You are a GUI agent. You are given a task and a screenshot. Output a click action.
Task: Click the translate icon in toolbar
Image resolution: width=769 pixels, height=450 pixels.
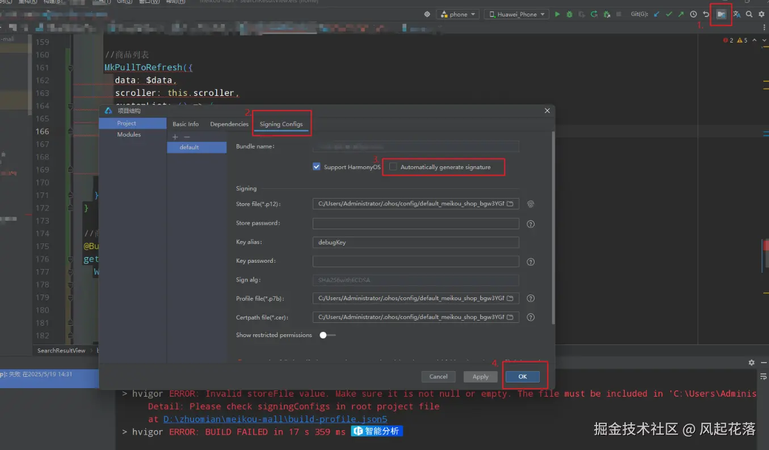tap(737, 14)
